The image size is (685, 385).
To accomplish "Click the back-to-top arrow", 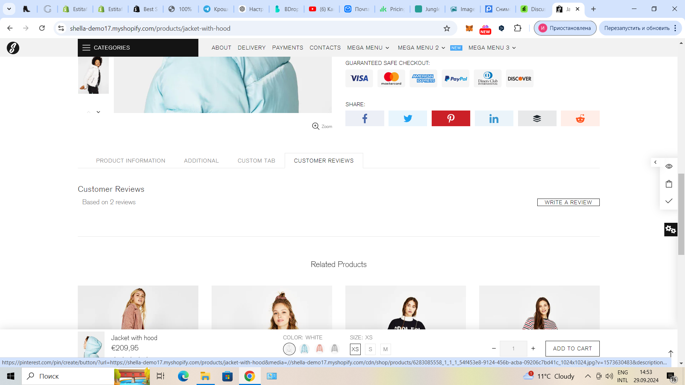I will point(671,353).
